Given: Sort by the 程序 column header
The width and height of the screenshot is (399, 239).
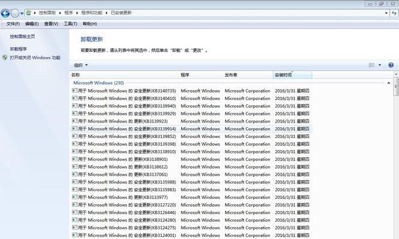Looking at the screenshot, I should click(x=201, y=75).
